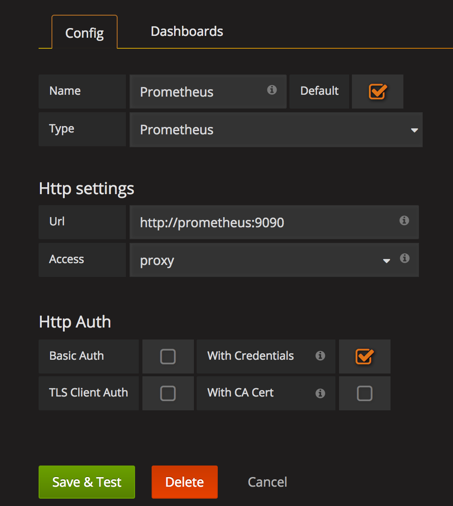Click the Default label
The height and width of the screenshot is (506, 453).
coord(319,91)
